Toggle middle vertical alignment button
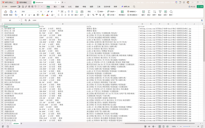The height and width of the screenshot is (128, 205). pos(62,12)
